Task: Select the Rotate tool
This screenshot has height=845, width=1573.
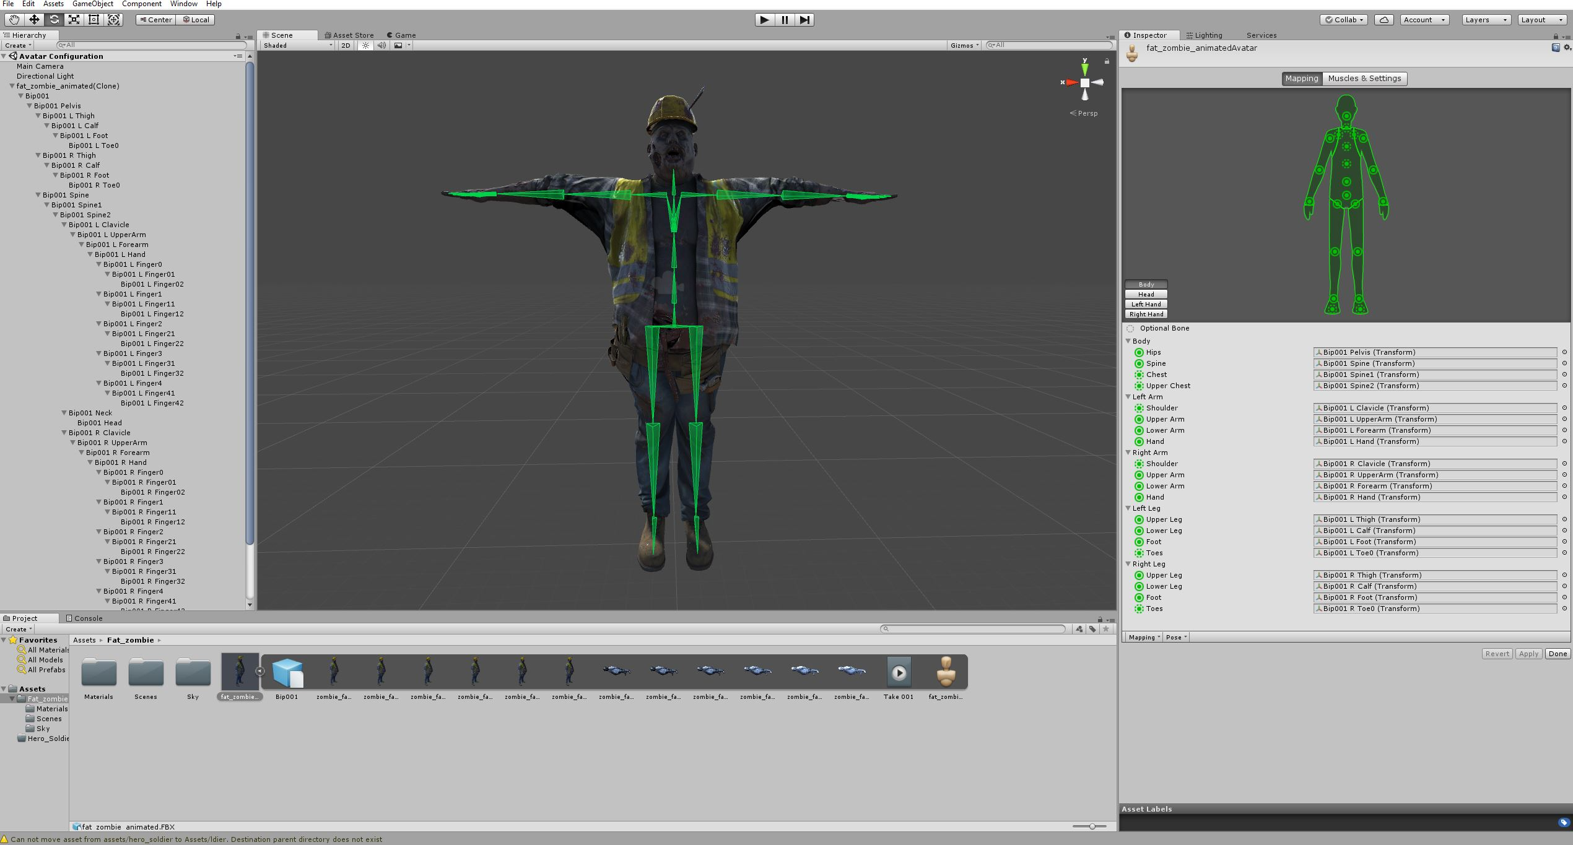Action: (54, 20)
